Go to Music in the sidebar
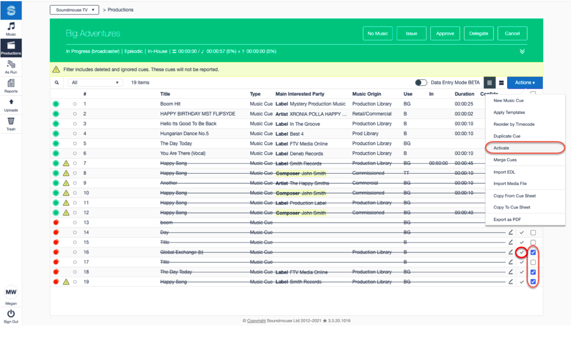Screen dimensions: 573x341 pyautogui.click(x=11, y=29)
